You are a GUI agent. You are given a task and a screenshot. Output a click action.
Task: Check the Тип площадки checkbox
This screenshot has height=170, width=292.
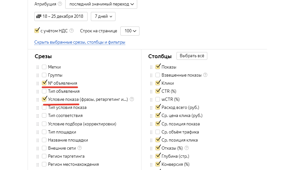tap(44, 132)
